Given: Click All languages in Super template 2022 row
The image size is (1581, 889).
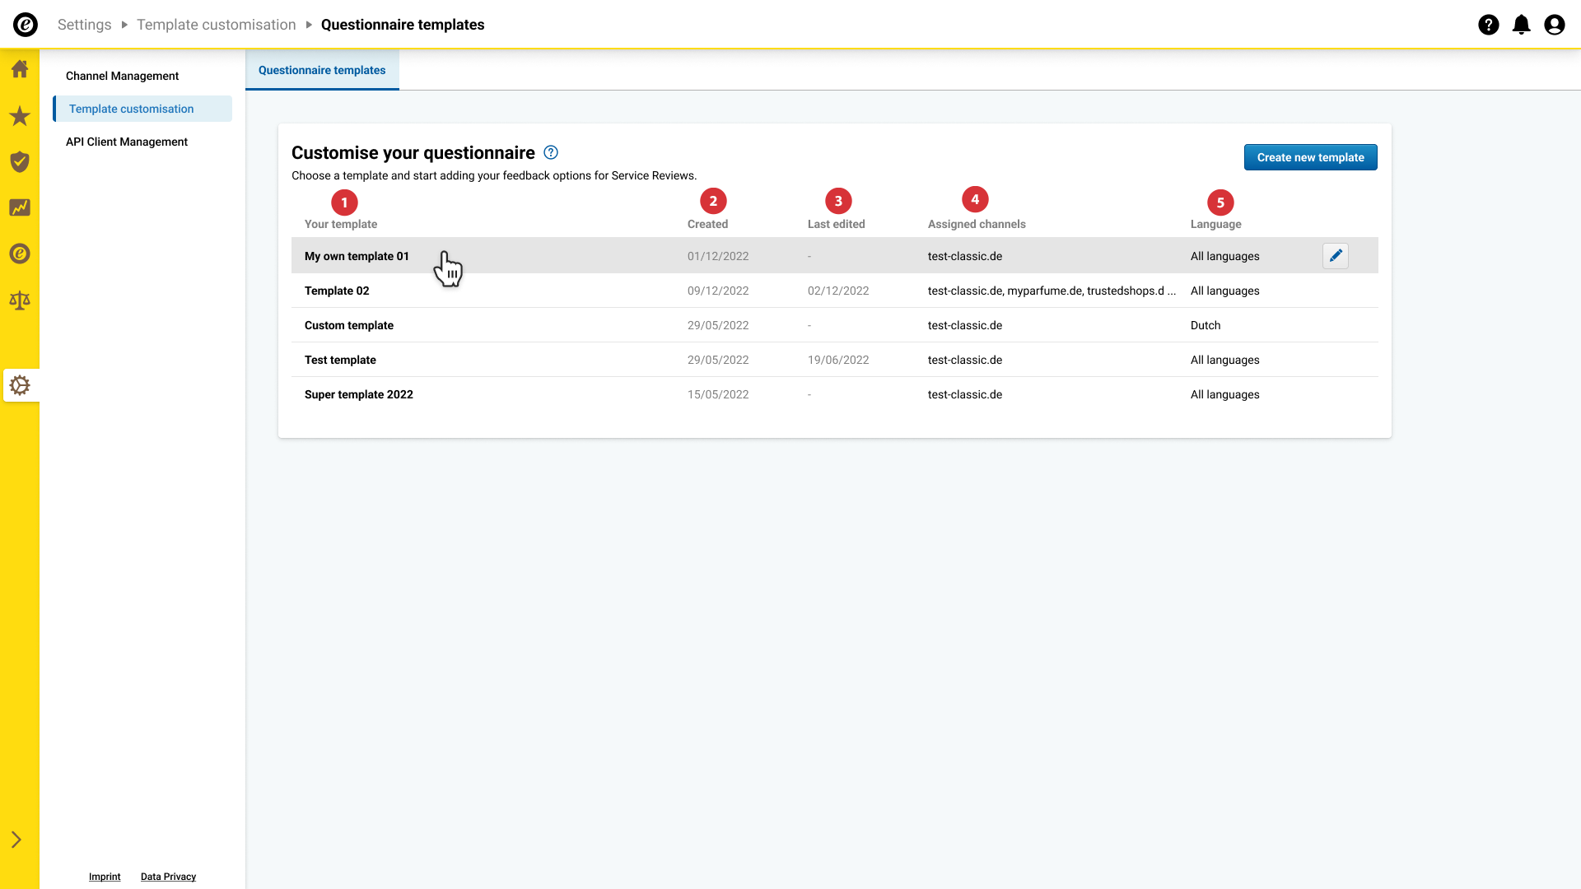Looking at the screenshot, I should 1224,394.
